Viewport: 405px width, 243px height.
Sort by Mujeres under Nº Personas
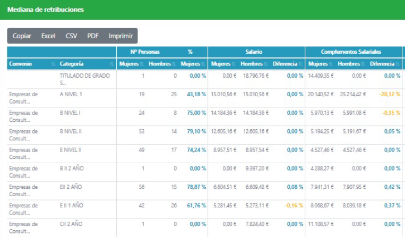click(x=142, y=64)
